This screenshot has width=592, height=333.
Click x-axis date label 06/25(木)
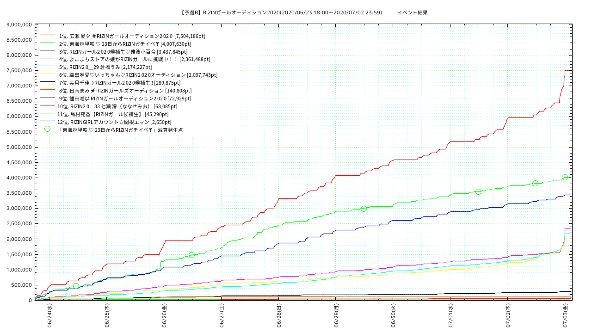point(107,315)
